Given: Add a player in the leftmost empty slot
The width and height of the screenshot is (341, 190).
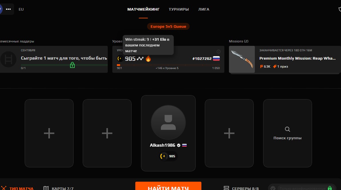Looking at the screenshot, I should (x=49, y=133).
